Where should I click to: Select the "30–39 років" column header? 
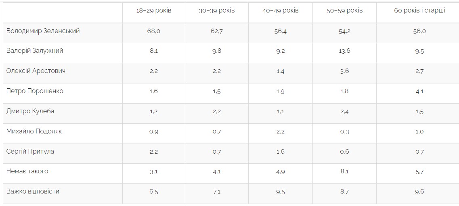pyautogui.click(x=216, y=10)
